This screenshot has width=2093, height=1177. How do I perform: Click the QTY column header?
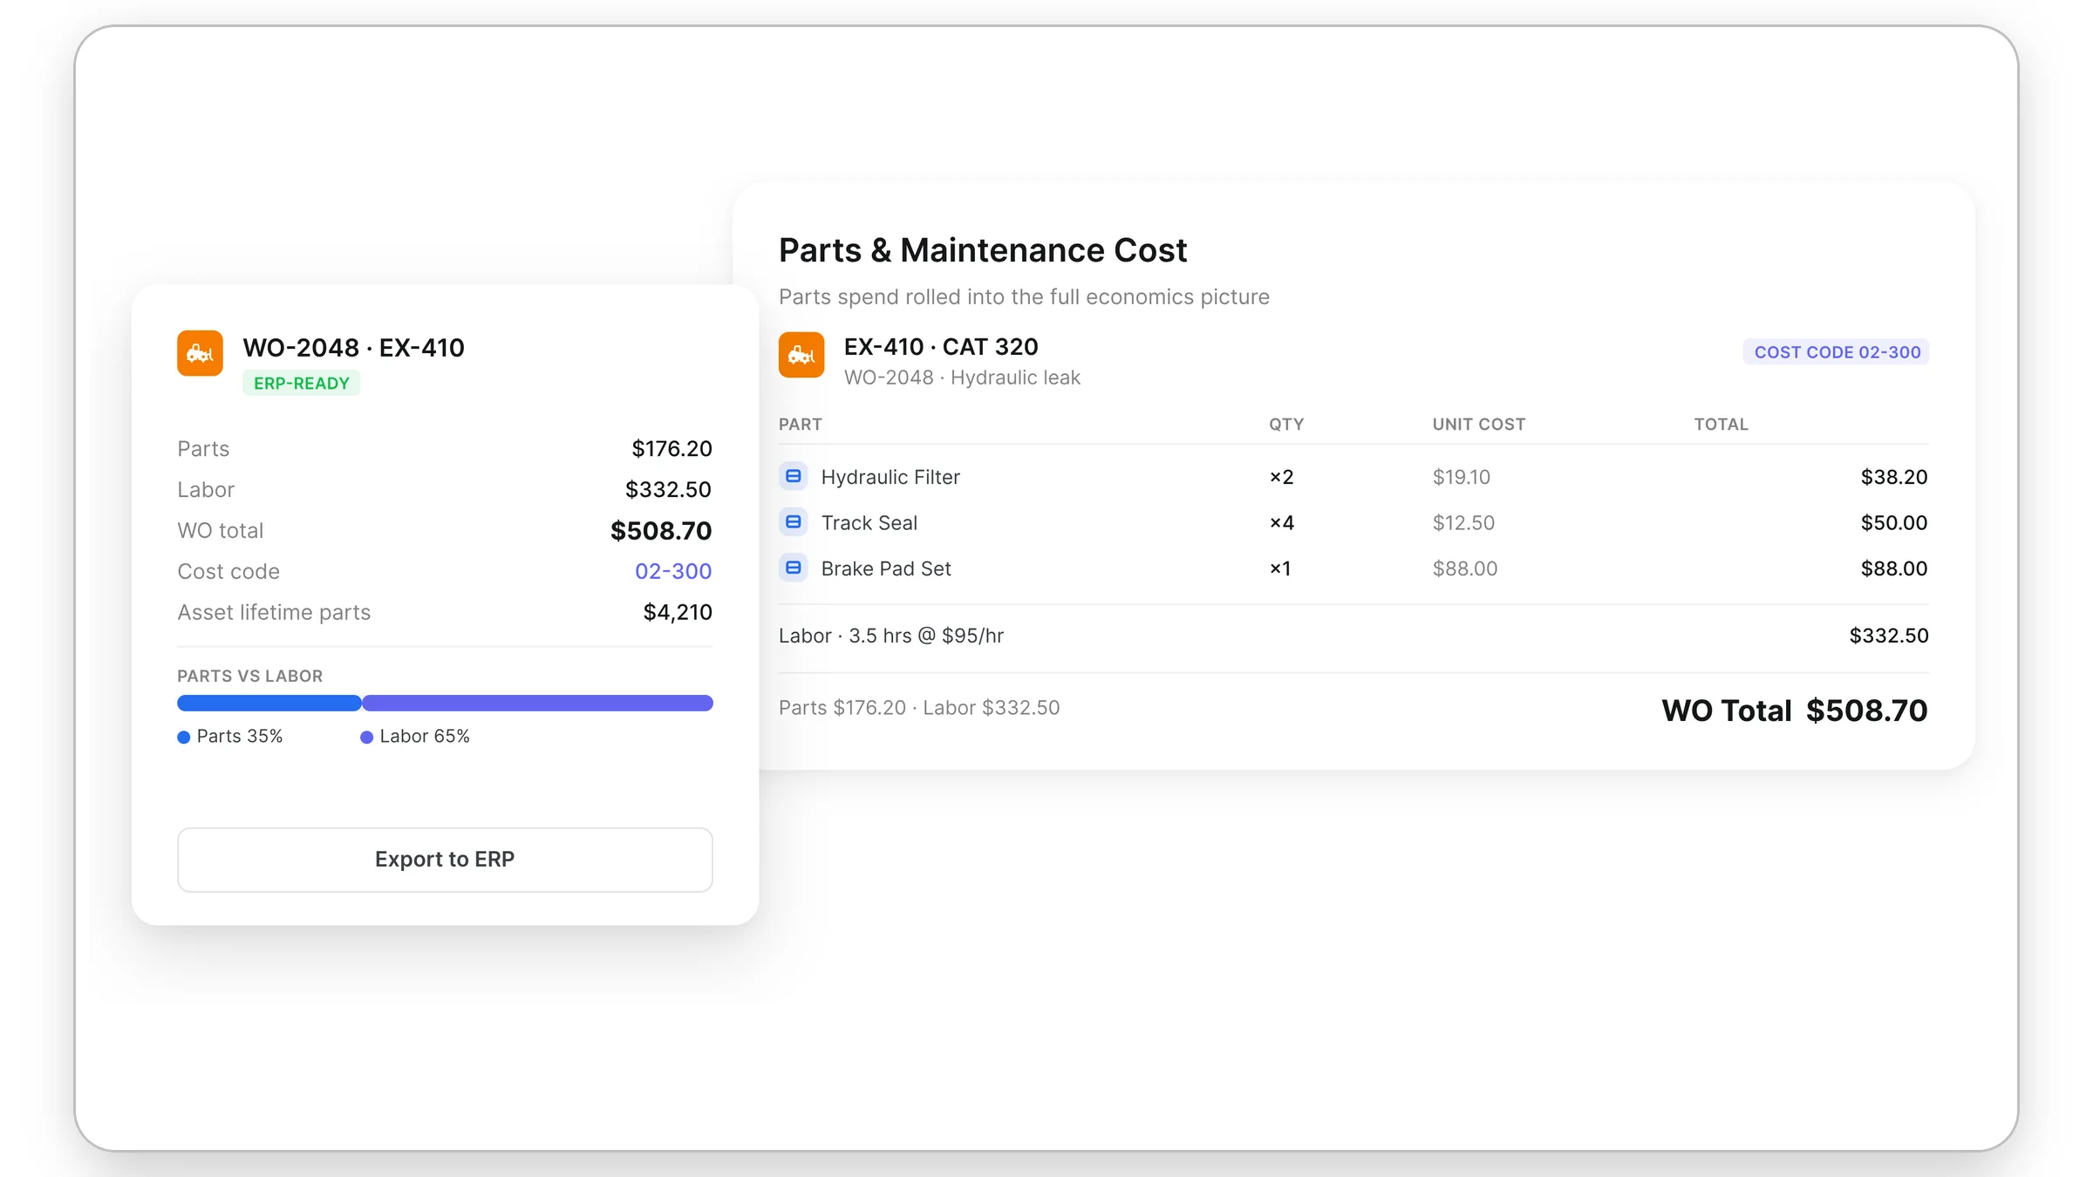tap(1286, 425)
